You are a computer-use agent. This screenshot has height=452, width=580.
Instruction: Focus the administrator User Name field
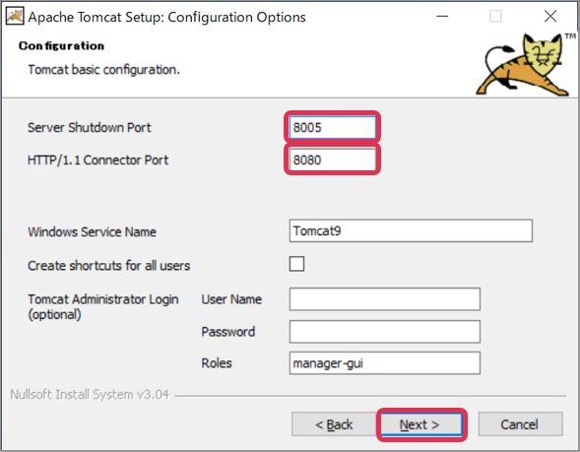tap(385, 299)
